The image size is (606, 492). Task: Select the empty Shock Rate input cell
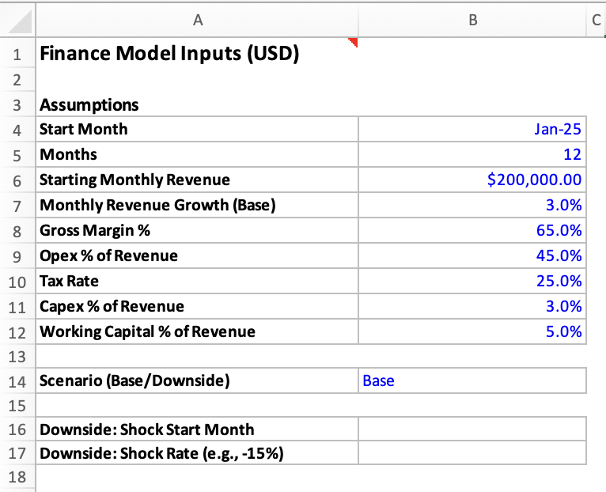tap(472, 453)
